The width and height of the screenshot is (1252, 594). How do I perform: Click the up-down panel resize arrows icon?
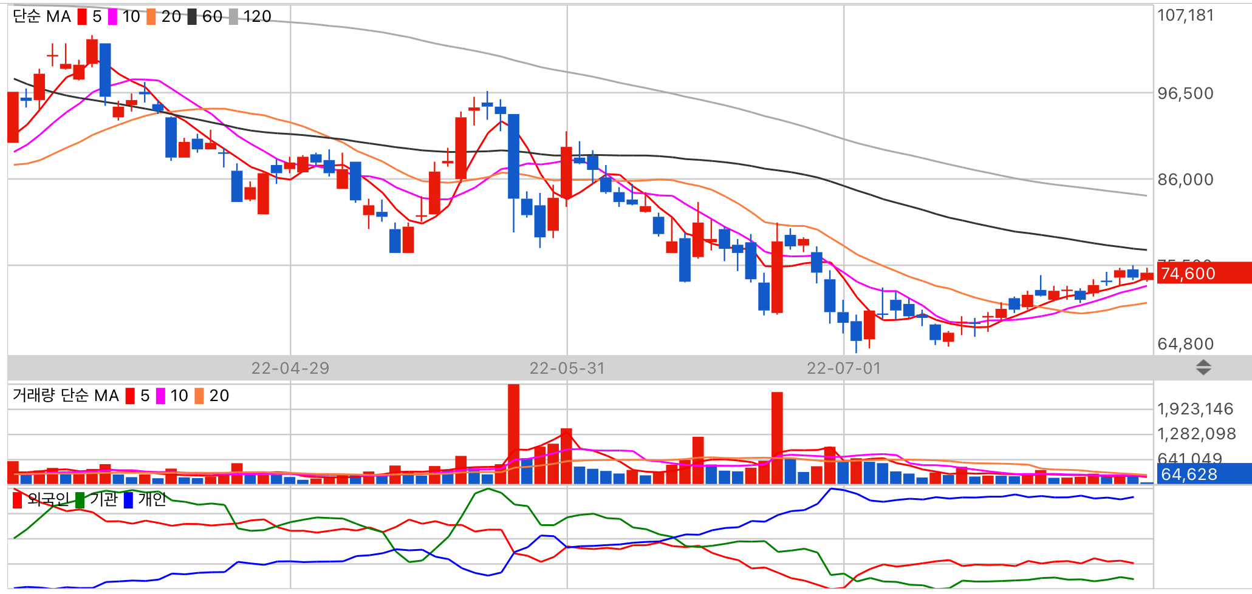1203,367
